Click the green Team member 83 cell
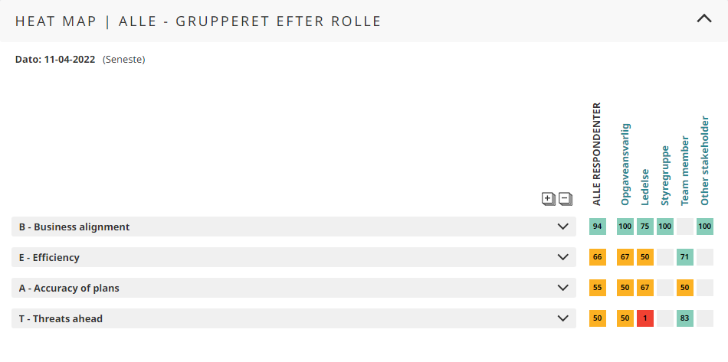Viewport: 728px width, 362px height. pos(685,318)
